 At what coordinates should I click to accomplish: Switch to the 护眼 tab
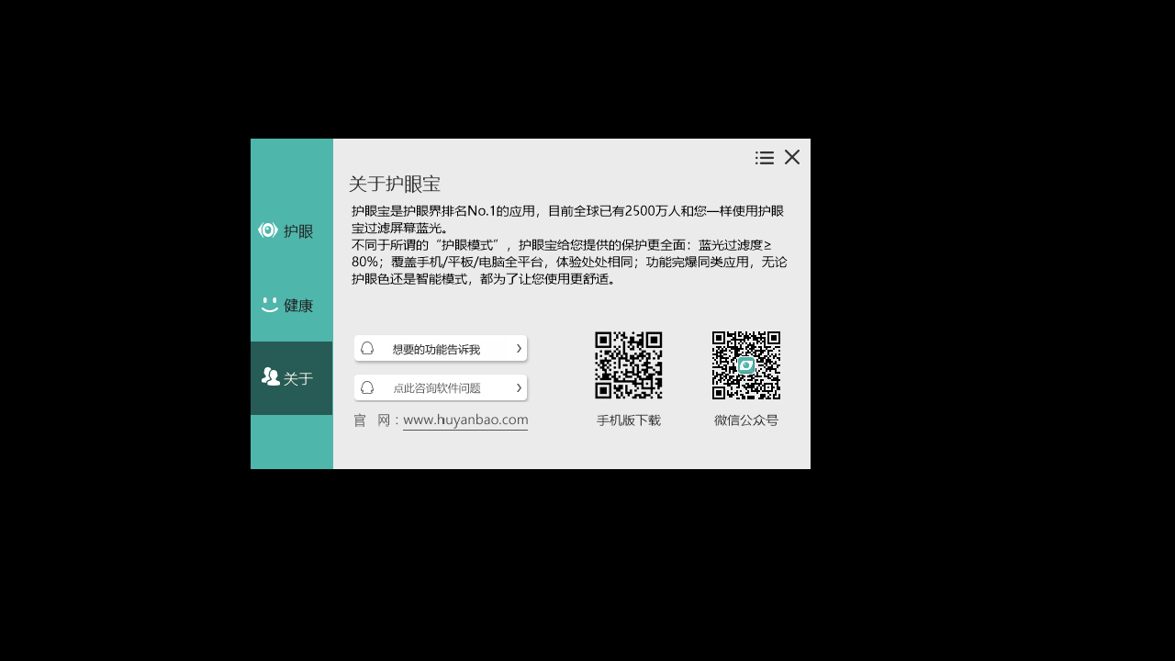pos(292,231)
